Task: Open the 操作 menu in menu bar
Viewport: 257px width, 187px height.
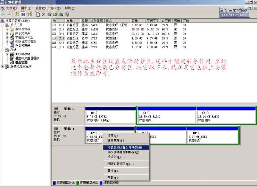Action: coord(25,8)
